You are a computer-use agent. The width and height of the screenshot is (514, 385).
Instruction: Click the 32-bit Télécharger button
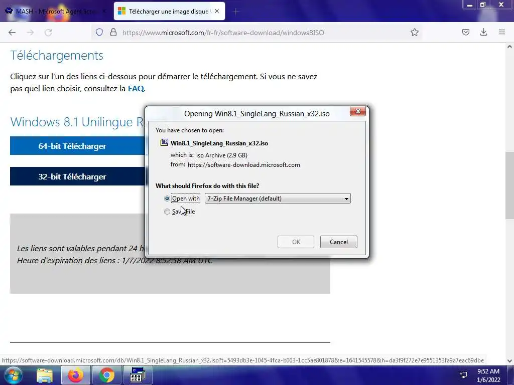pyautogui.click(x=77, y=176)
